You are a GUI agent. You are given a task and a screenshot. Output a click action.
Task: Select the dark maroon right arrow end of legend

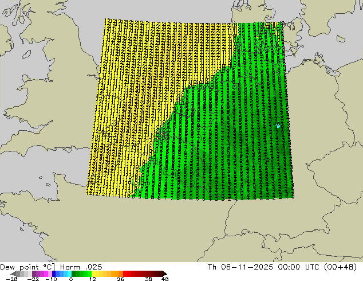(x=165, y=274)
